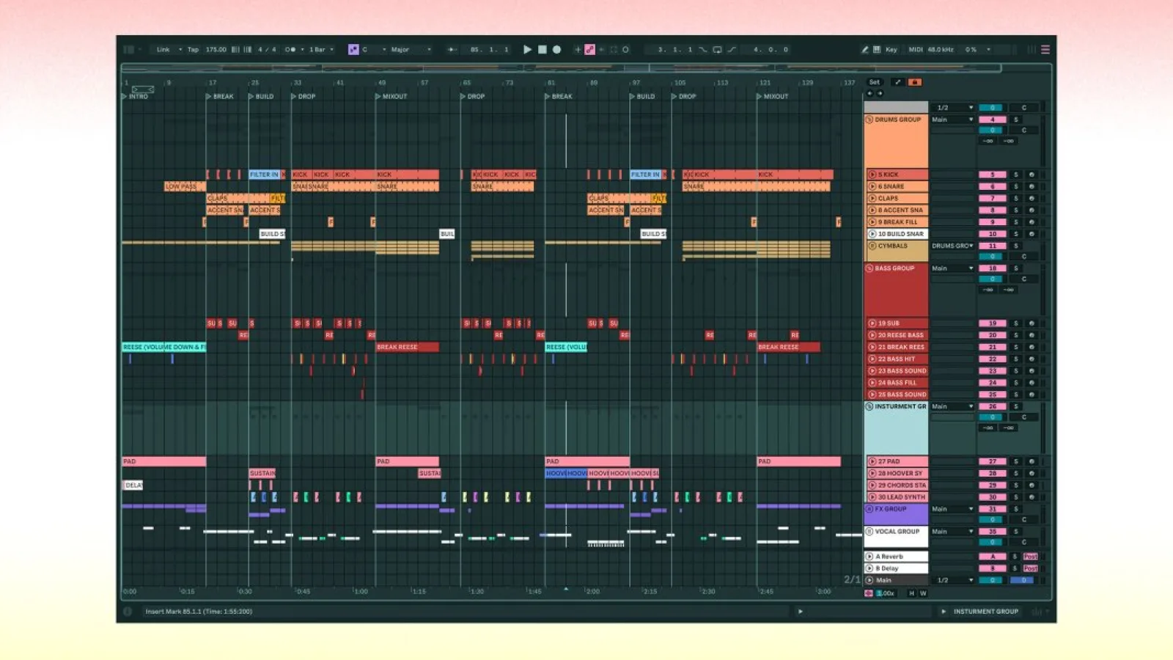Click the 6 SNARE track fold button
The width and height of the screenshot is (1173, 660).
pos(872,186)
